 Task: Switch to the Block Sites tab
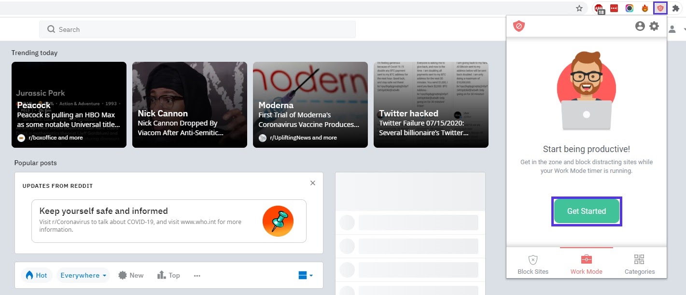pos(533,263)
